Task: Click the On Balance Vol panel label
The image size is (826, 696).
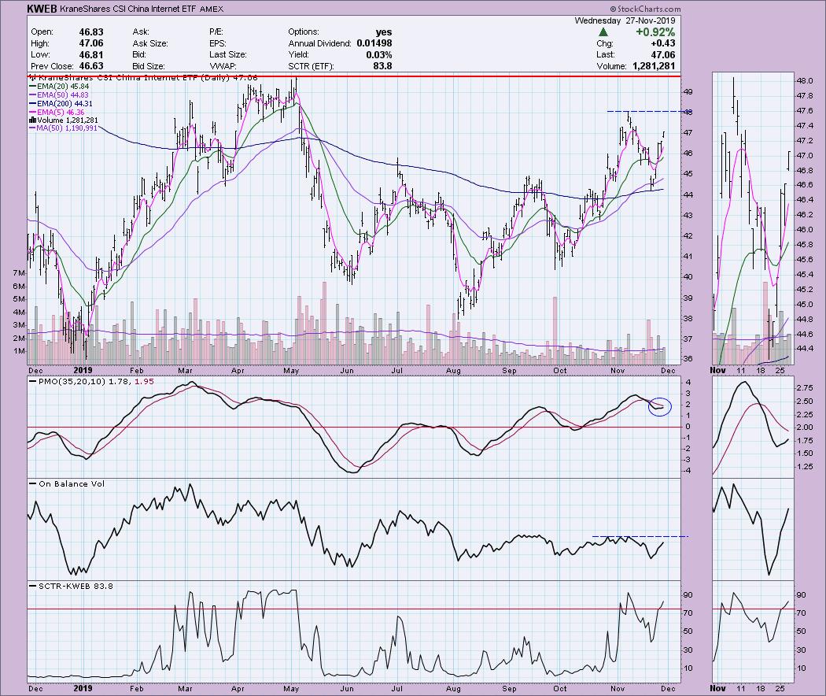Action: pos(72,483)
